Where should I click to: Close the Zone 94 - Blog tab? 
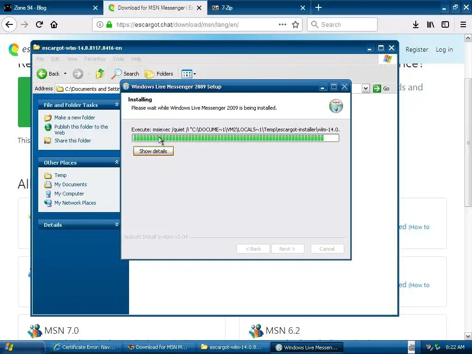95,8
